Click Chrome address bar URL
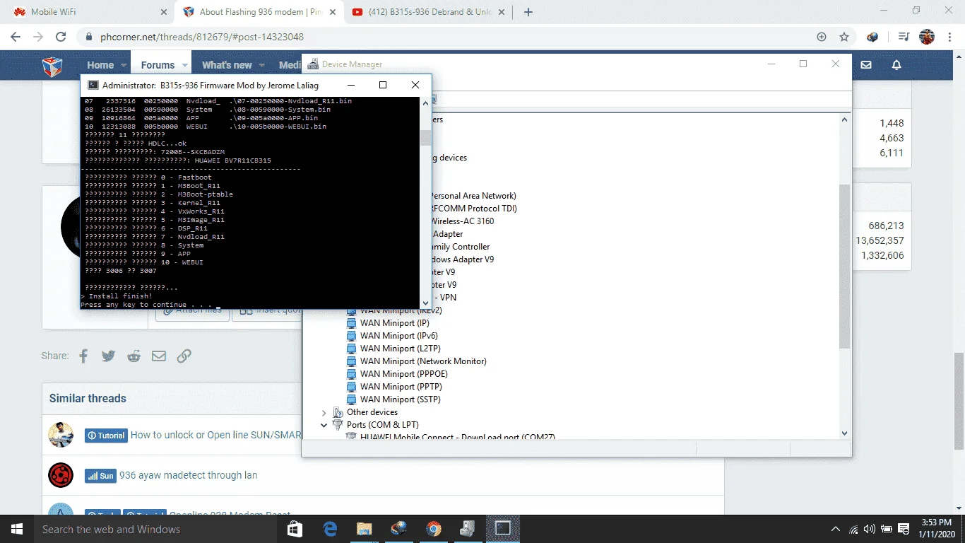Viewport: 965px width, 543px height. [202, 37]
